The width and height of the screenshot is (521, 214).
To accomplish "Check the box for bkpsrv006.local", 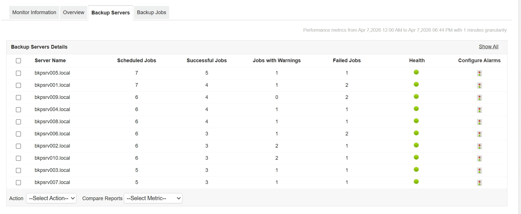I will pos(18,134).
